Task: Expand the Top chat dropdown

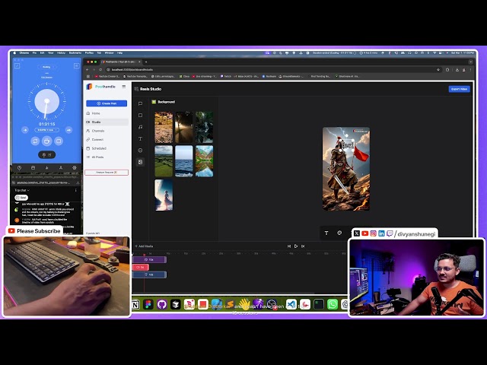Action: (22, 190)
